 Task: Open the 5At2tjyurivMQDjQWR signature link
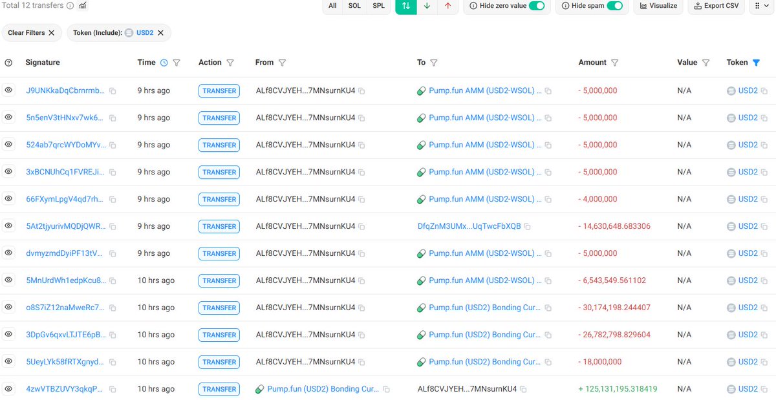(65, 226)
